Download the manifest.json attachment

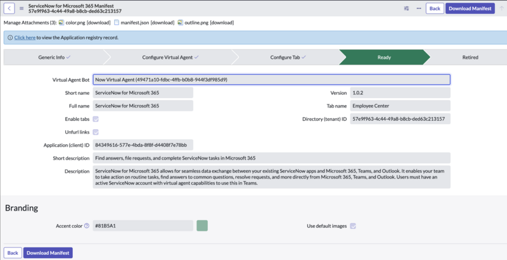coord(162,23)
